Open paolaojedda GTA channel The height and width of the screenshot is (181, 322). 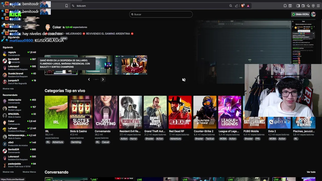pyautogui.click(x=19, y=165)
